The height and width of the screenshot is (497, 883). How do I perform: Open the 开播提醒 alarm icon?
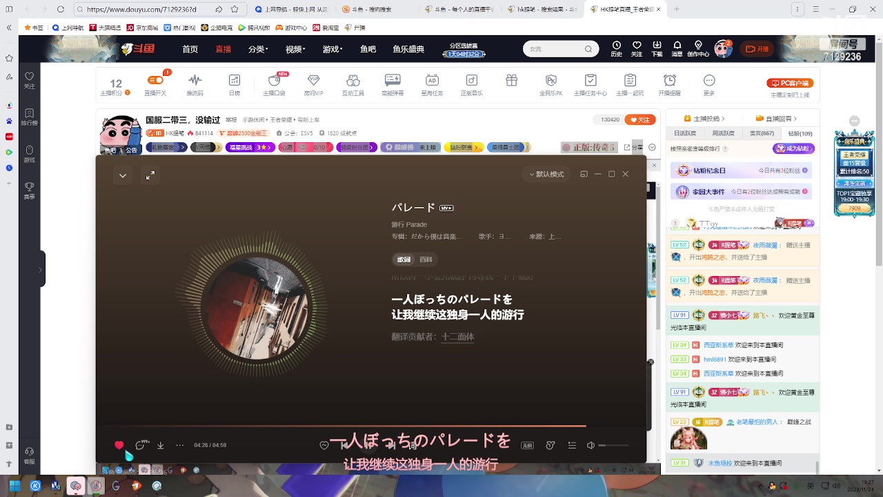[x=669, y=84]
